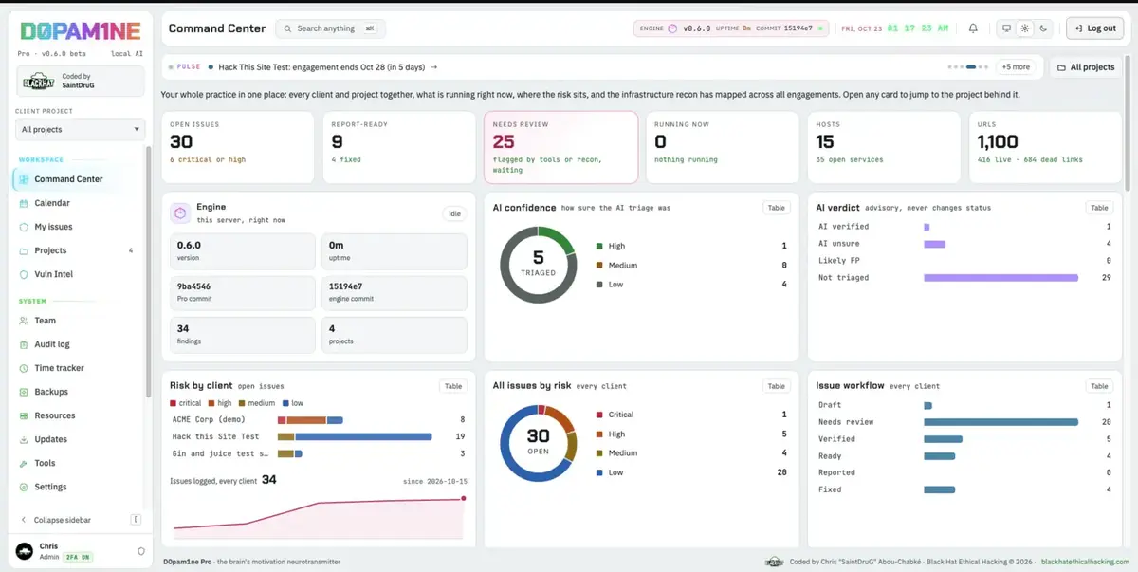Screen dimensions: 1138x572
Task: Click the Tools wrench icon
Action: coord(25,463)
